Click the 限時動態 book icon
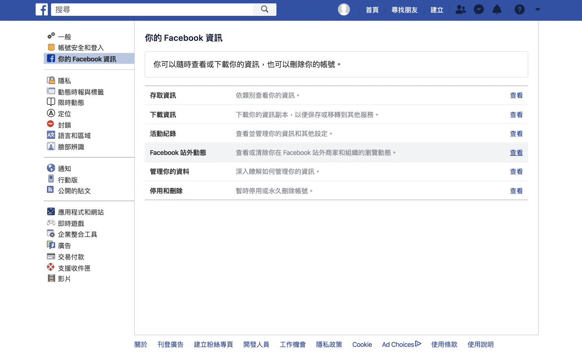The width and height of the screenshot is (582, 355). [51, 102]
